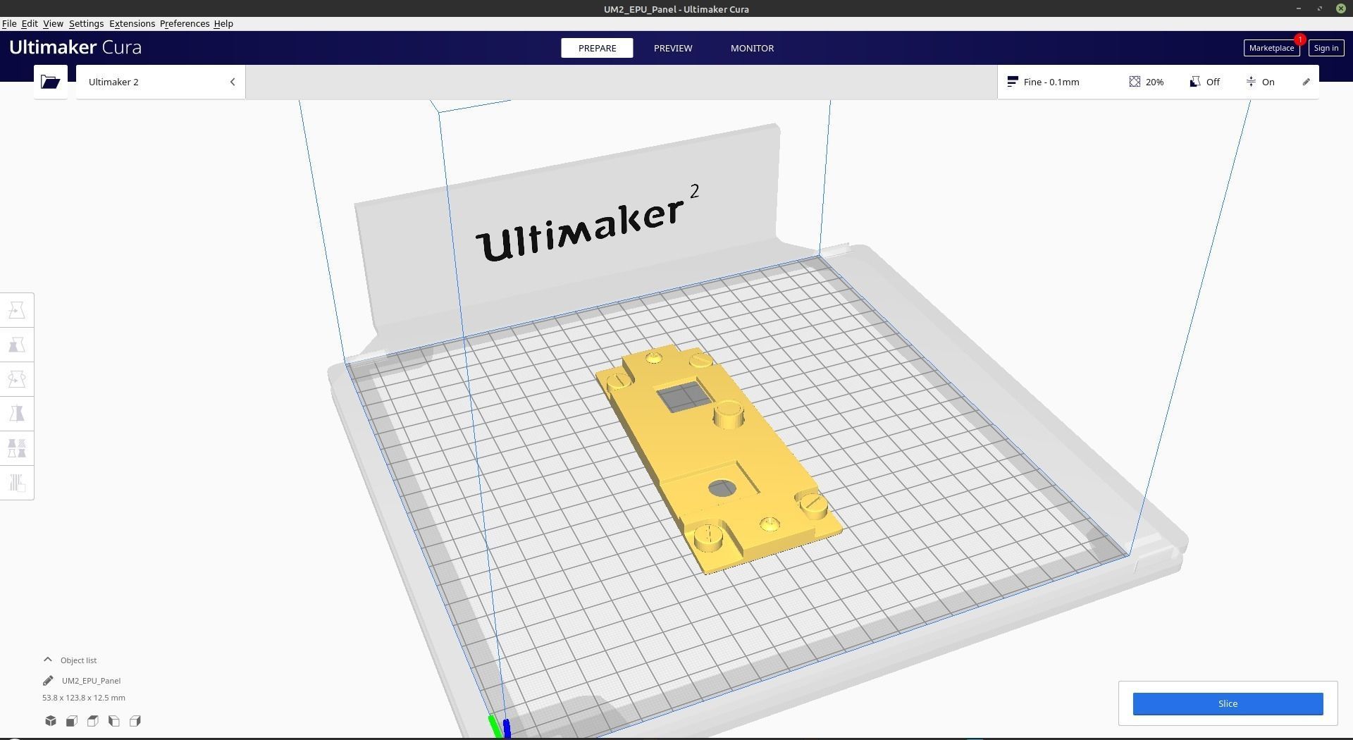Open the Marketplace

click(1271, 48)
